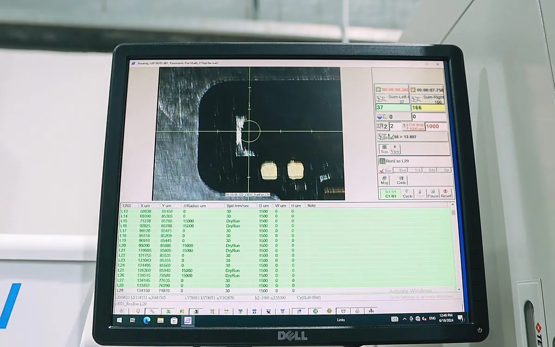The width and height of the screenshot is (555, 347).
Task: Switch to the Sys tab
Action: point(444,170)
